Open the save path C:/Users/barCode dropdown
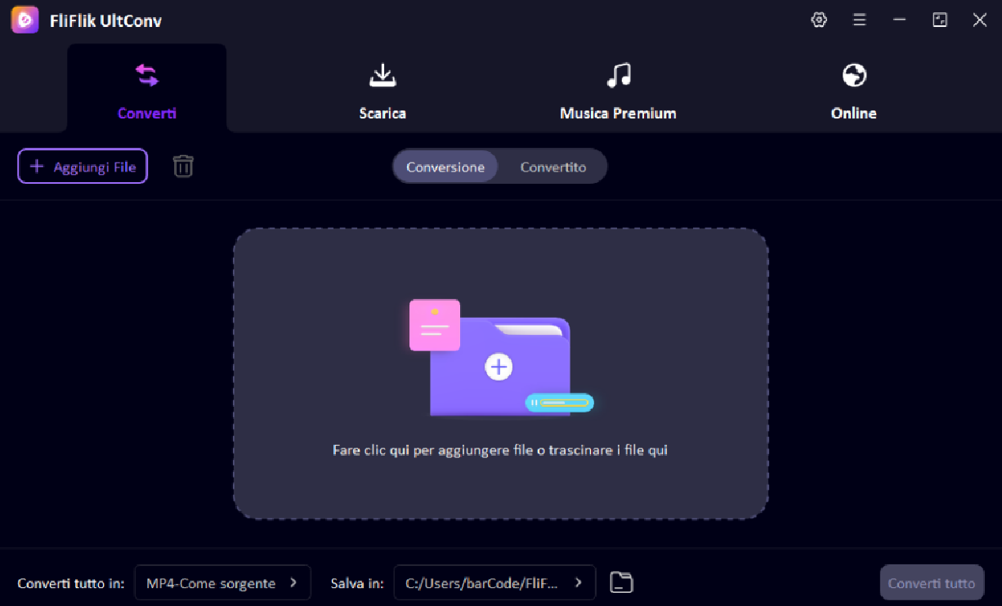Screen dimensions: 1002x606 click(x=494, y=583)
